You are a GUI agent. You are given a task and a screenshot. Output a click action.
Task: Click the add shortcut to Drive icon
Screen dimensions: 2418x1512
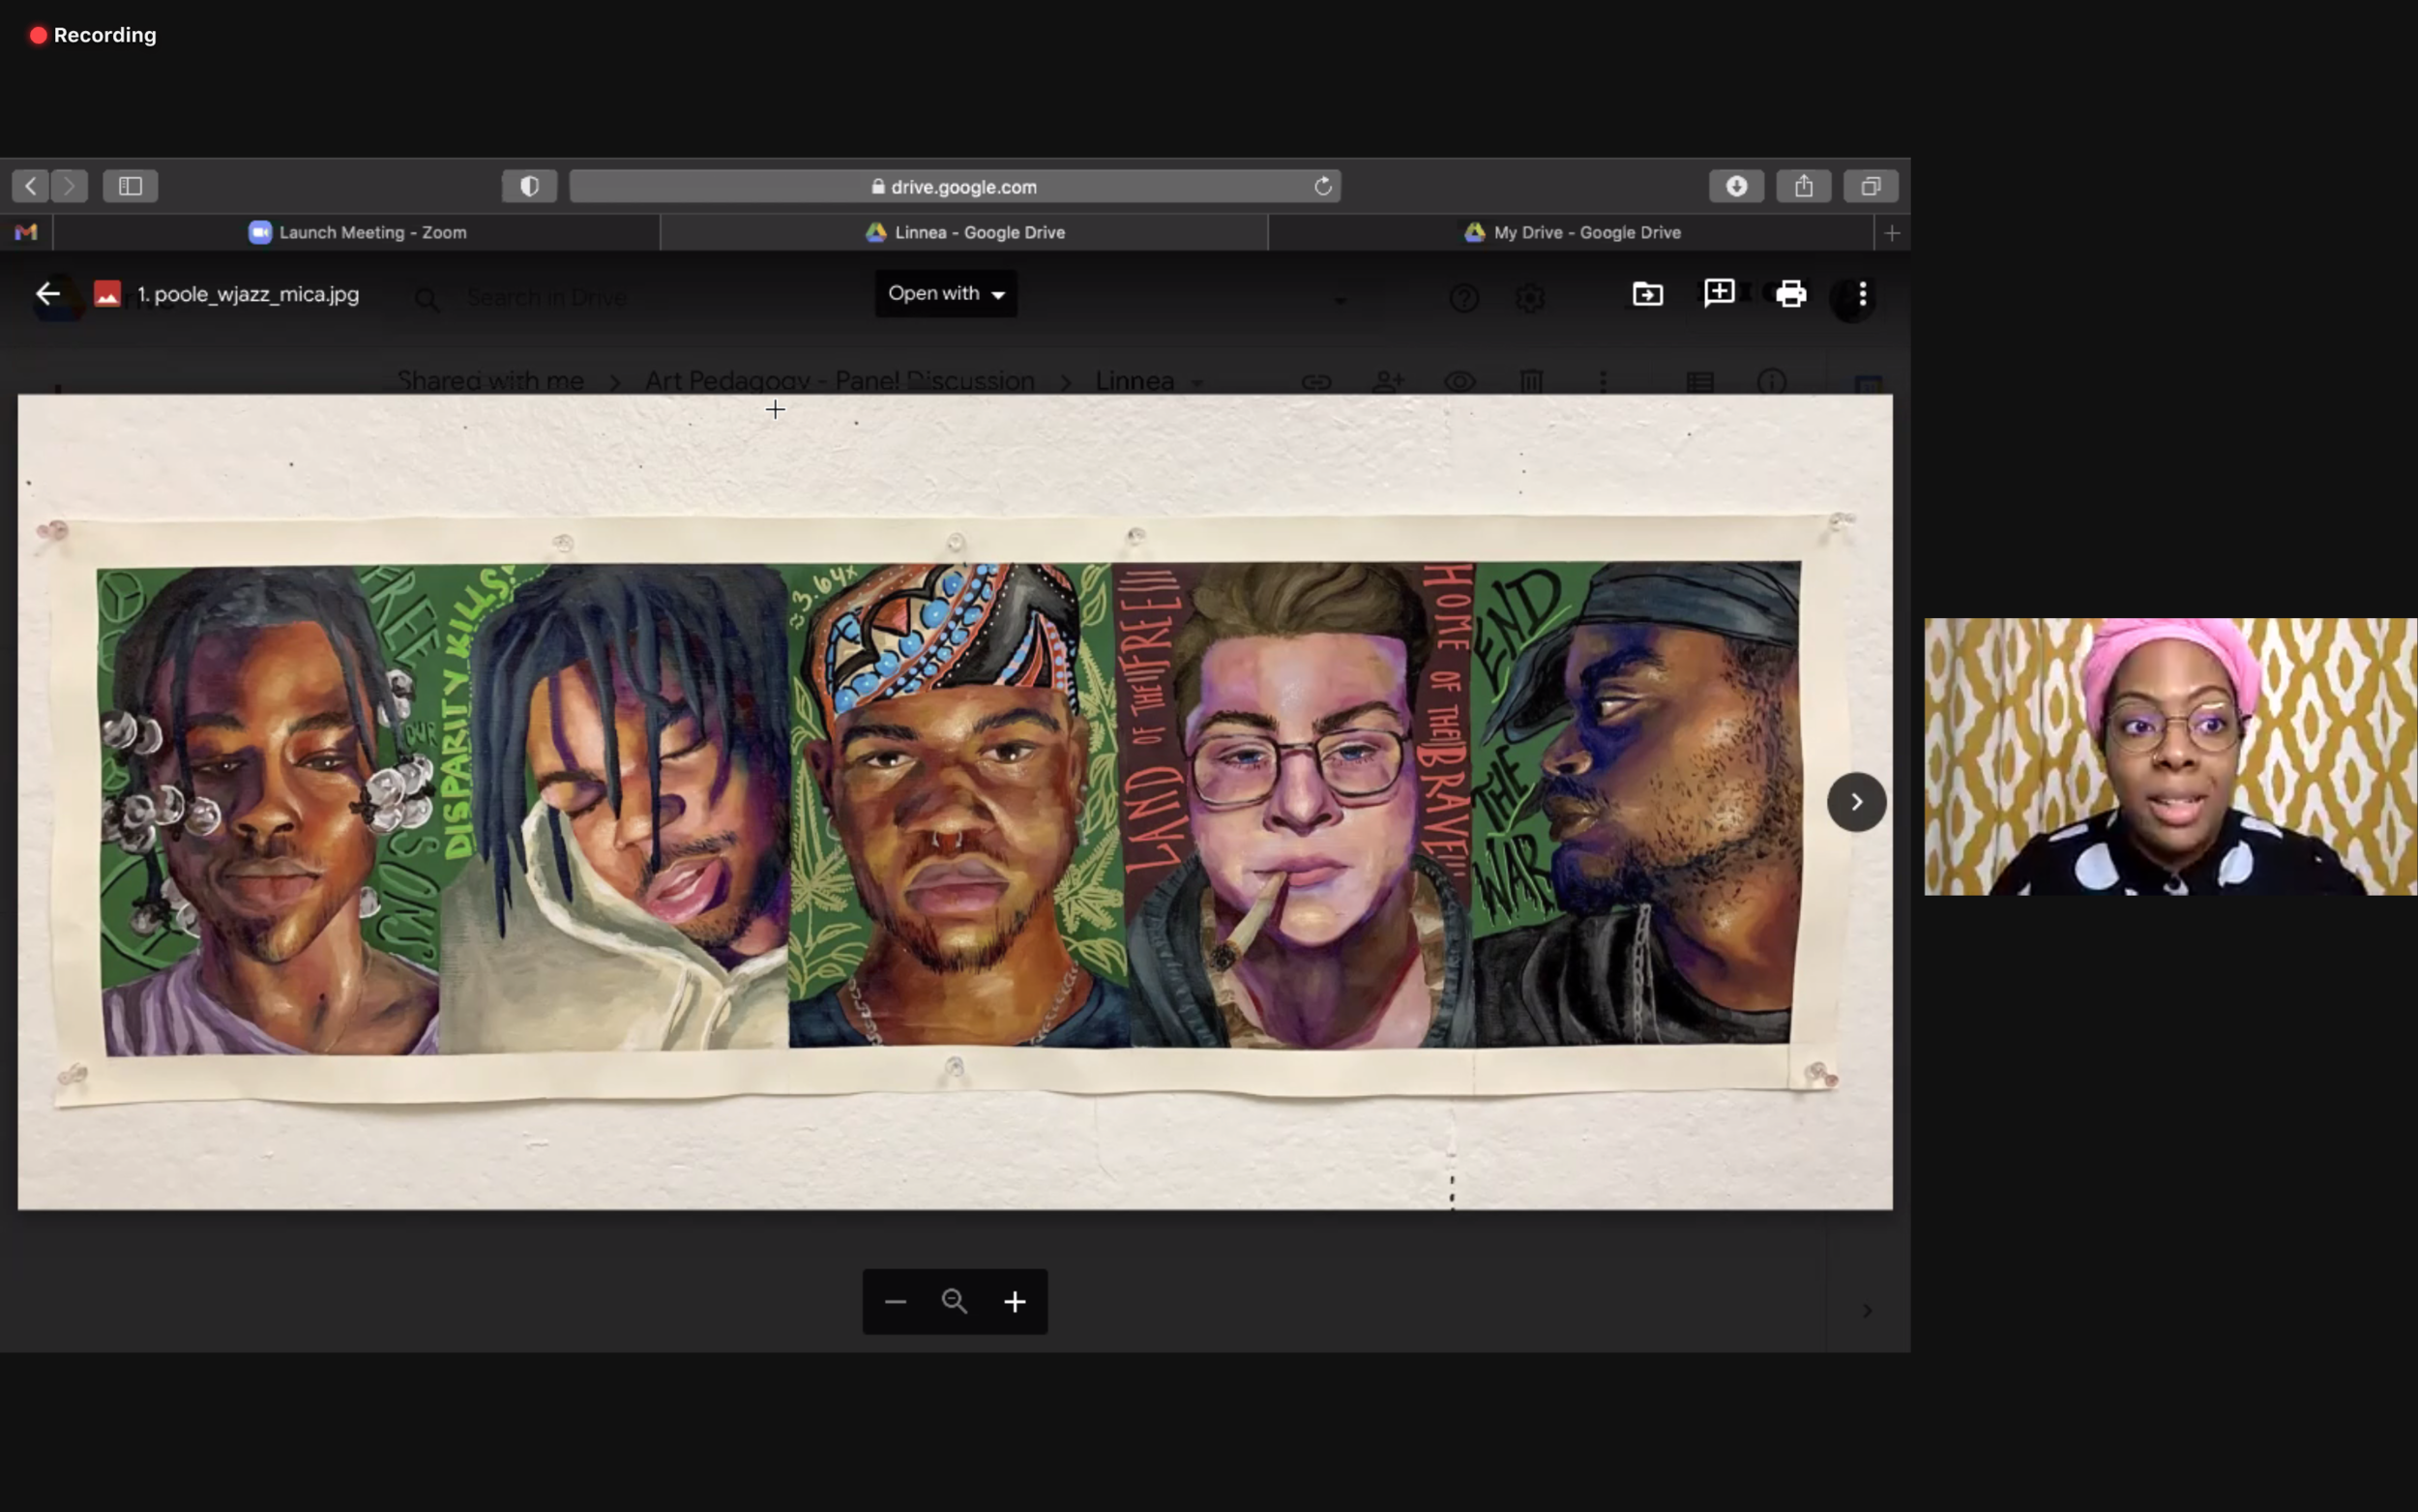[x=1647, y=294]
